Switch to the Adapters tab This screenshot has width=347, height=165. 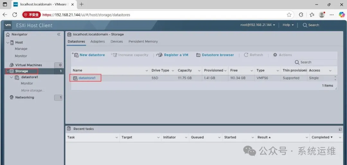(98, 42)
